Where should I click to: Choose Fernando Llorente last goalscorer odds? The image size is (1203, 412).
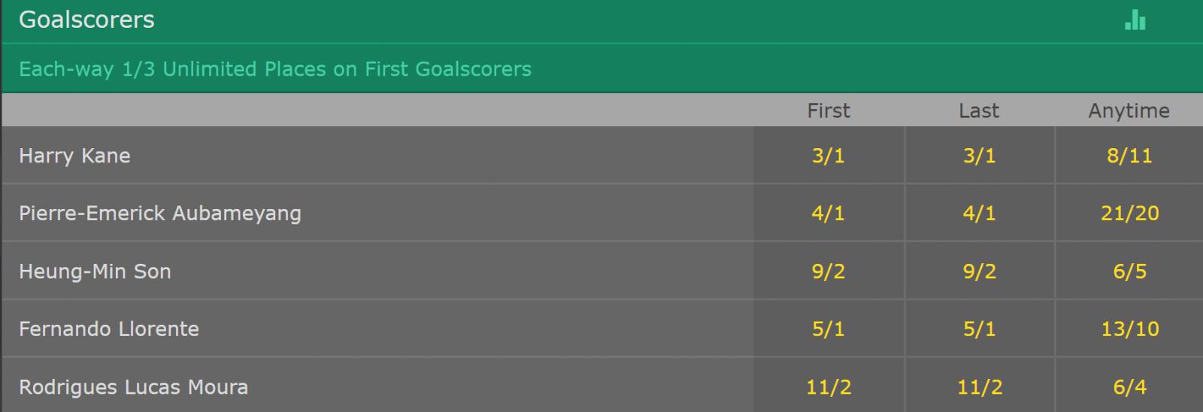[x=979, y=329]
